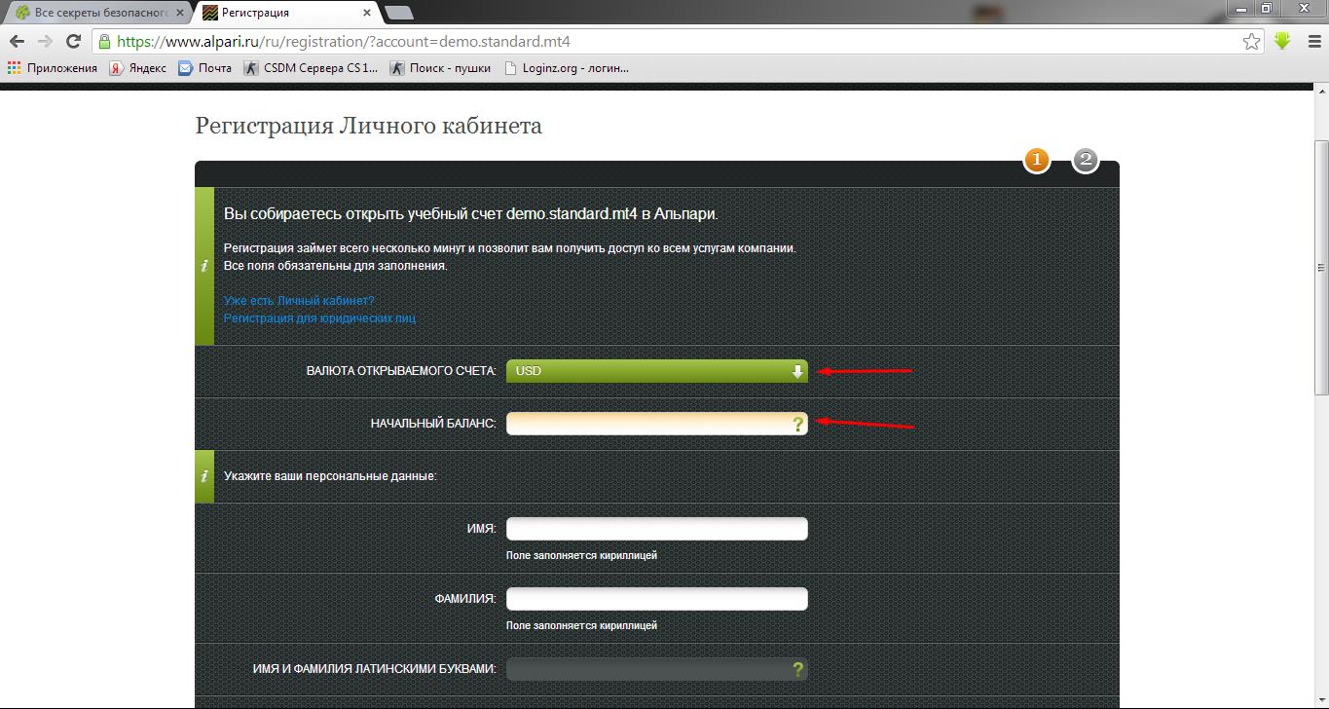Viewport: 1329px width, 709px height.
Task: Open the Поиск - пушки bookmark
Action: point(440,68)
